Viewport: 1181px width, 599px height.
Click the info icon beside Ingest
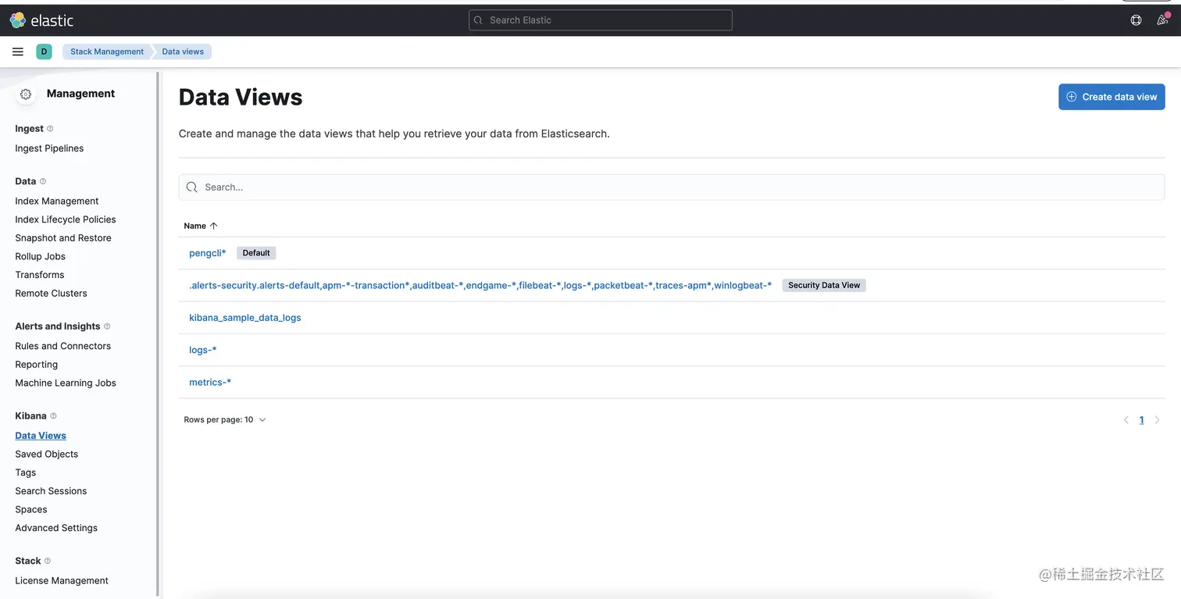[50, 129]
